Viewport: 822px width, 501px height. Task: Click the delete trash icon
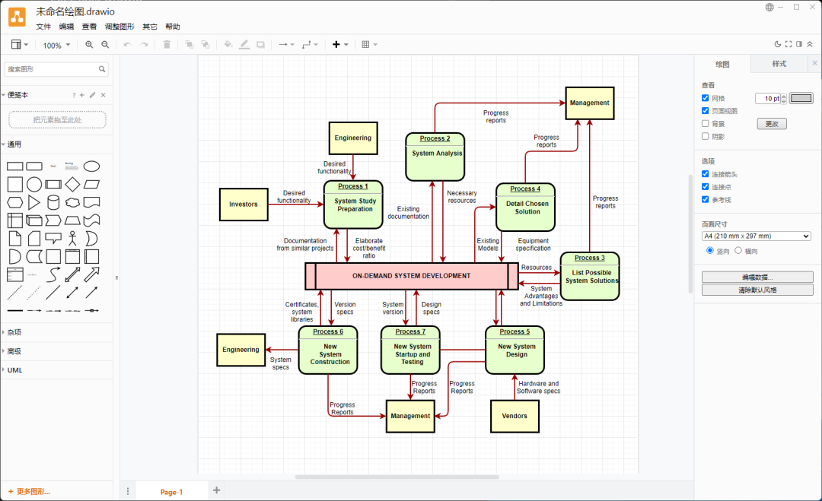pyautogui.click(x=167, y=45)
